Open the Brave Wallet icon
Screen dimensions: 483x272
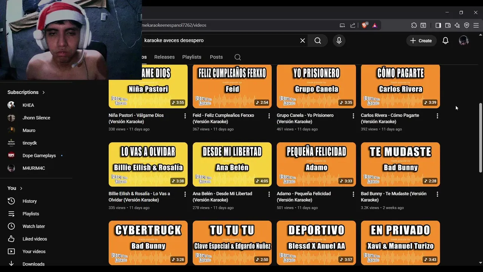point(448,25)
